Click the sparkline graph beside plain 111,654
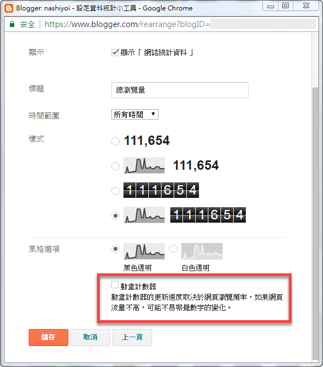 pyautogui.click(x=144, y=165)
